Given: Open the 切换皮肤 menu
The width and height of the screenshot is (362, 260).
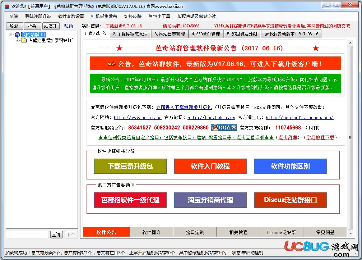Looking at the screenshot, I should click(x=133, y=17).
